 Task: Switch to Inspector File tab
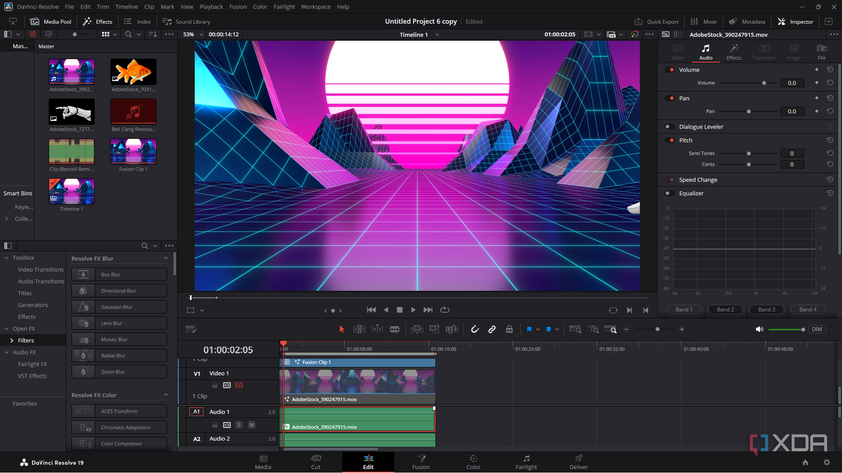point(821,52)
